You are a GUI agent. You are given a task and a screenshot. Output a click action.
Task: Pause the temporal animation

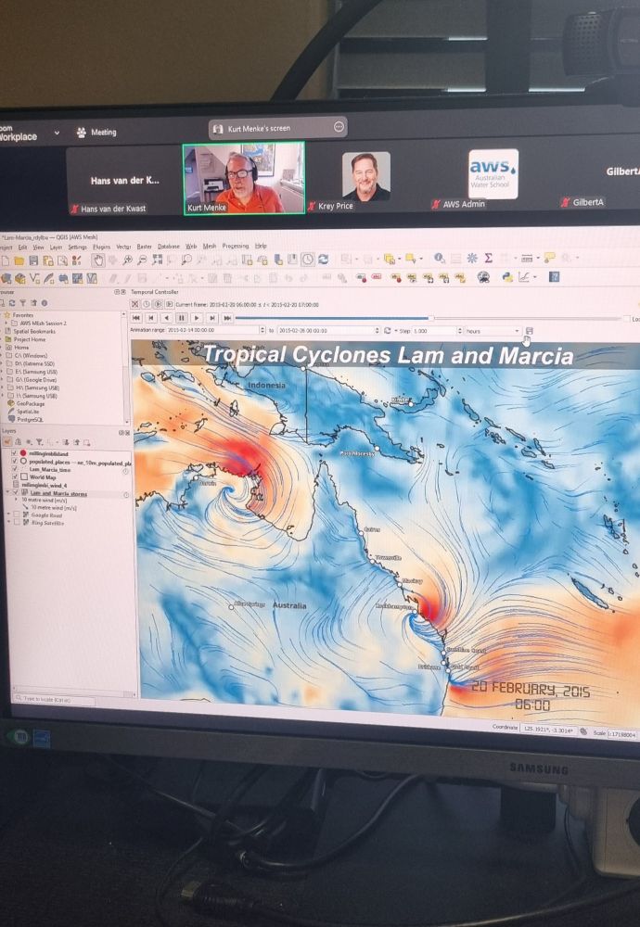coord(181,318)
